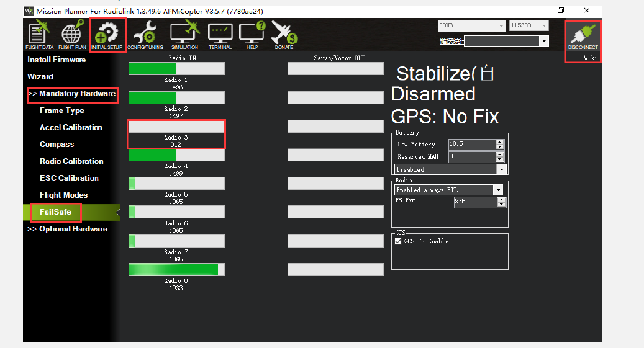Open the Terminal screen
644x348 pixels.
point(220,36)
